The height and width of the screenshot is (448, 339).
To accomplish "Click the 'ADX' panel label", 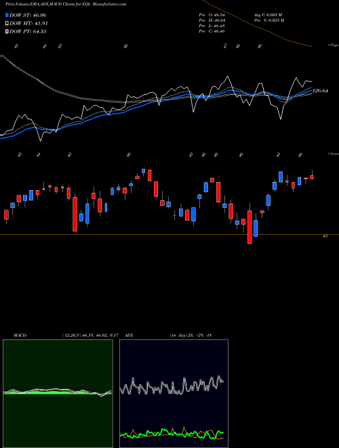I will click(129, 335).
